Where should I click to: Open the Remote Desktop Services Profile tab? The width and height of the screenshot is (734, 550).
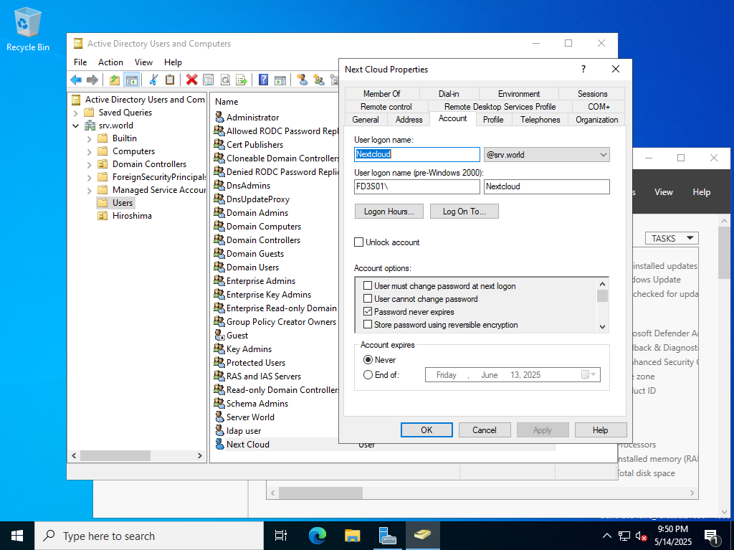[500, 106]
